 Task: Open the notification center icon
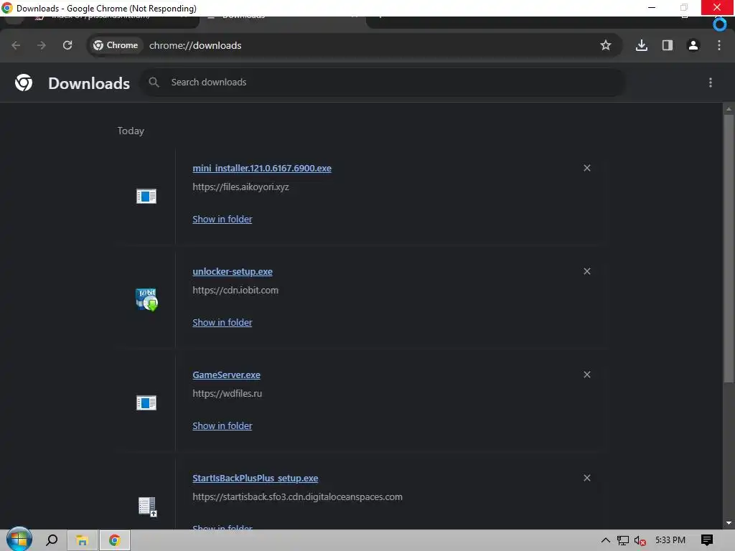pyautogui.click(x=707, y=540)
